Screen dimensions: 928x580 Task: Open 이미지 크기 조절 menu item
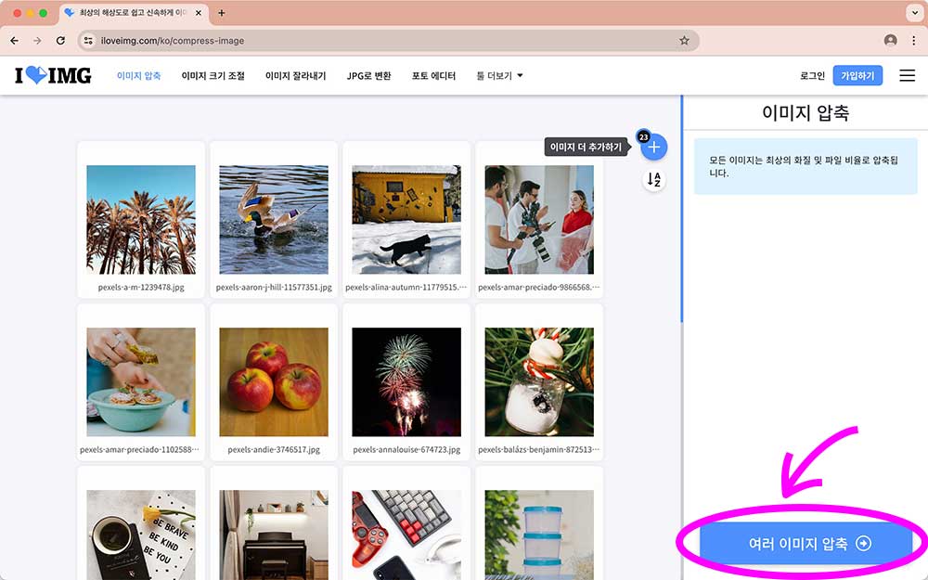point(213,76)
